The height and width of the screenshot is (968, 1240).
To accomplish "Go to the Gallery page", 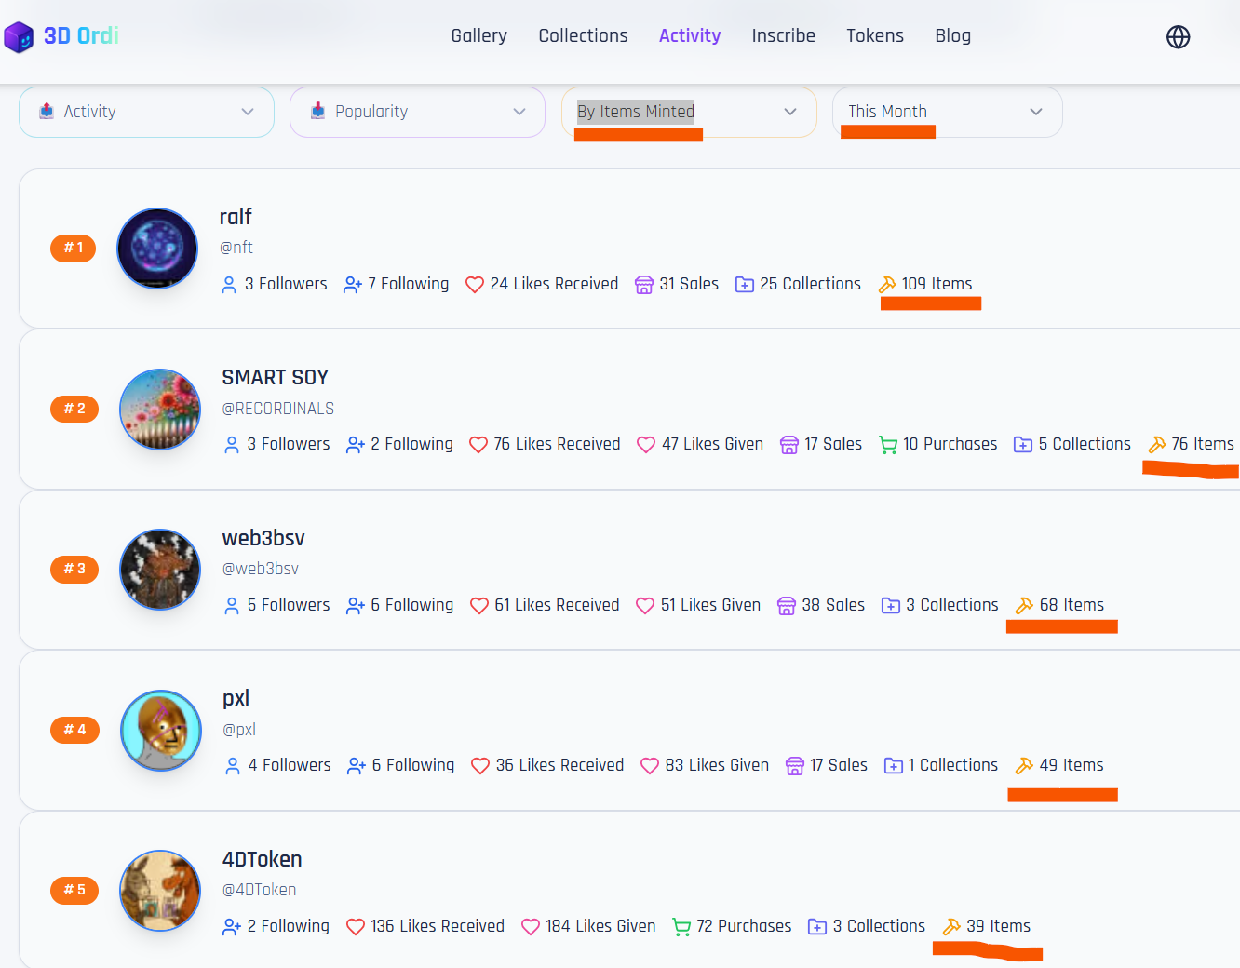I will (478, 35).
